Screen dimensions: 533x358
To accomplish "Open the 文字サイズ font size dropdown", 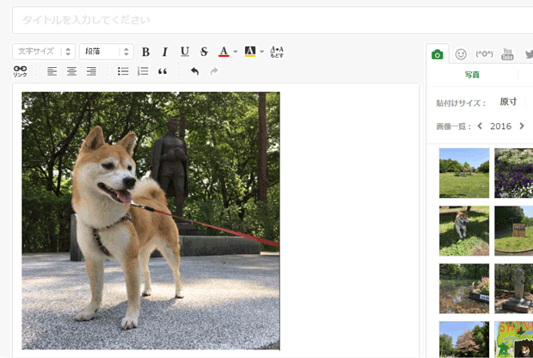I will 44,52.
